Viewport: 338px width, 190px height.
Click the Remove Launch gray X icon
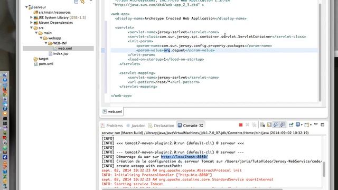click(x=248, y=125)
